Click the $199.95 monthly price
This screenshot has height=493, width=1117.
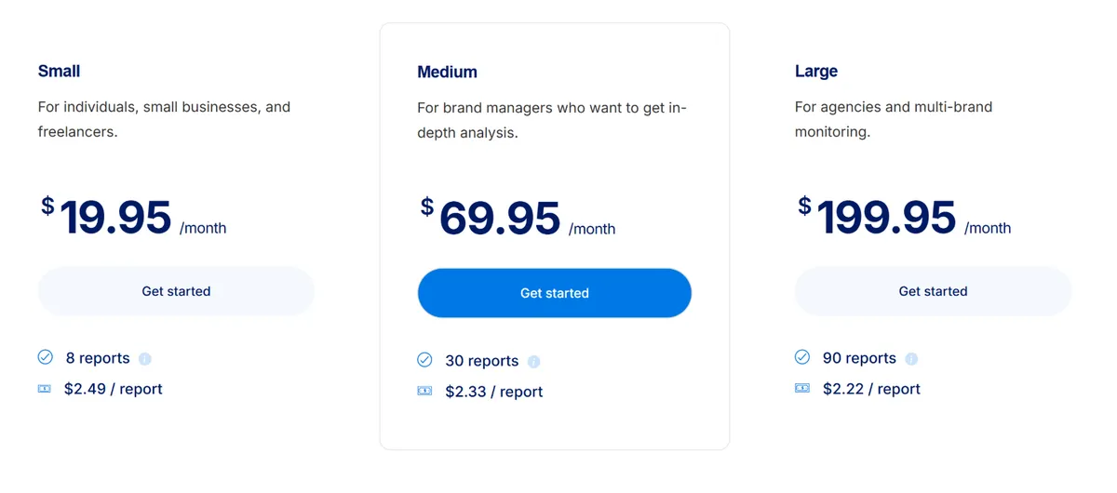(x=904, y=218)
